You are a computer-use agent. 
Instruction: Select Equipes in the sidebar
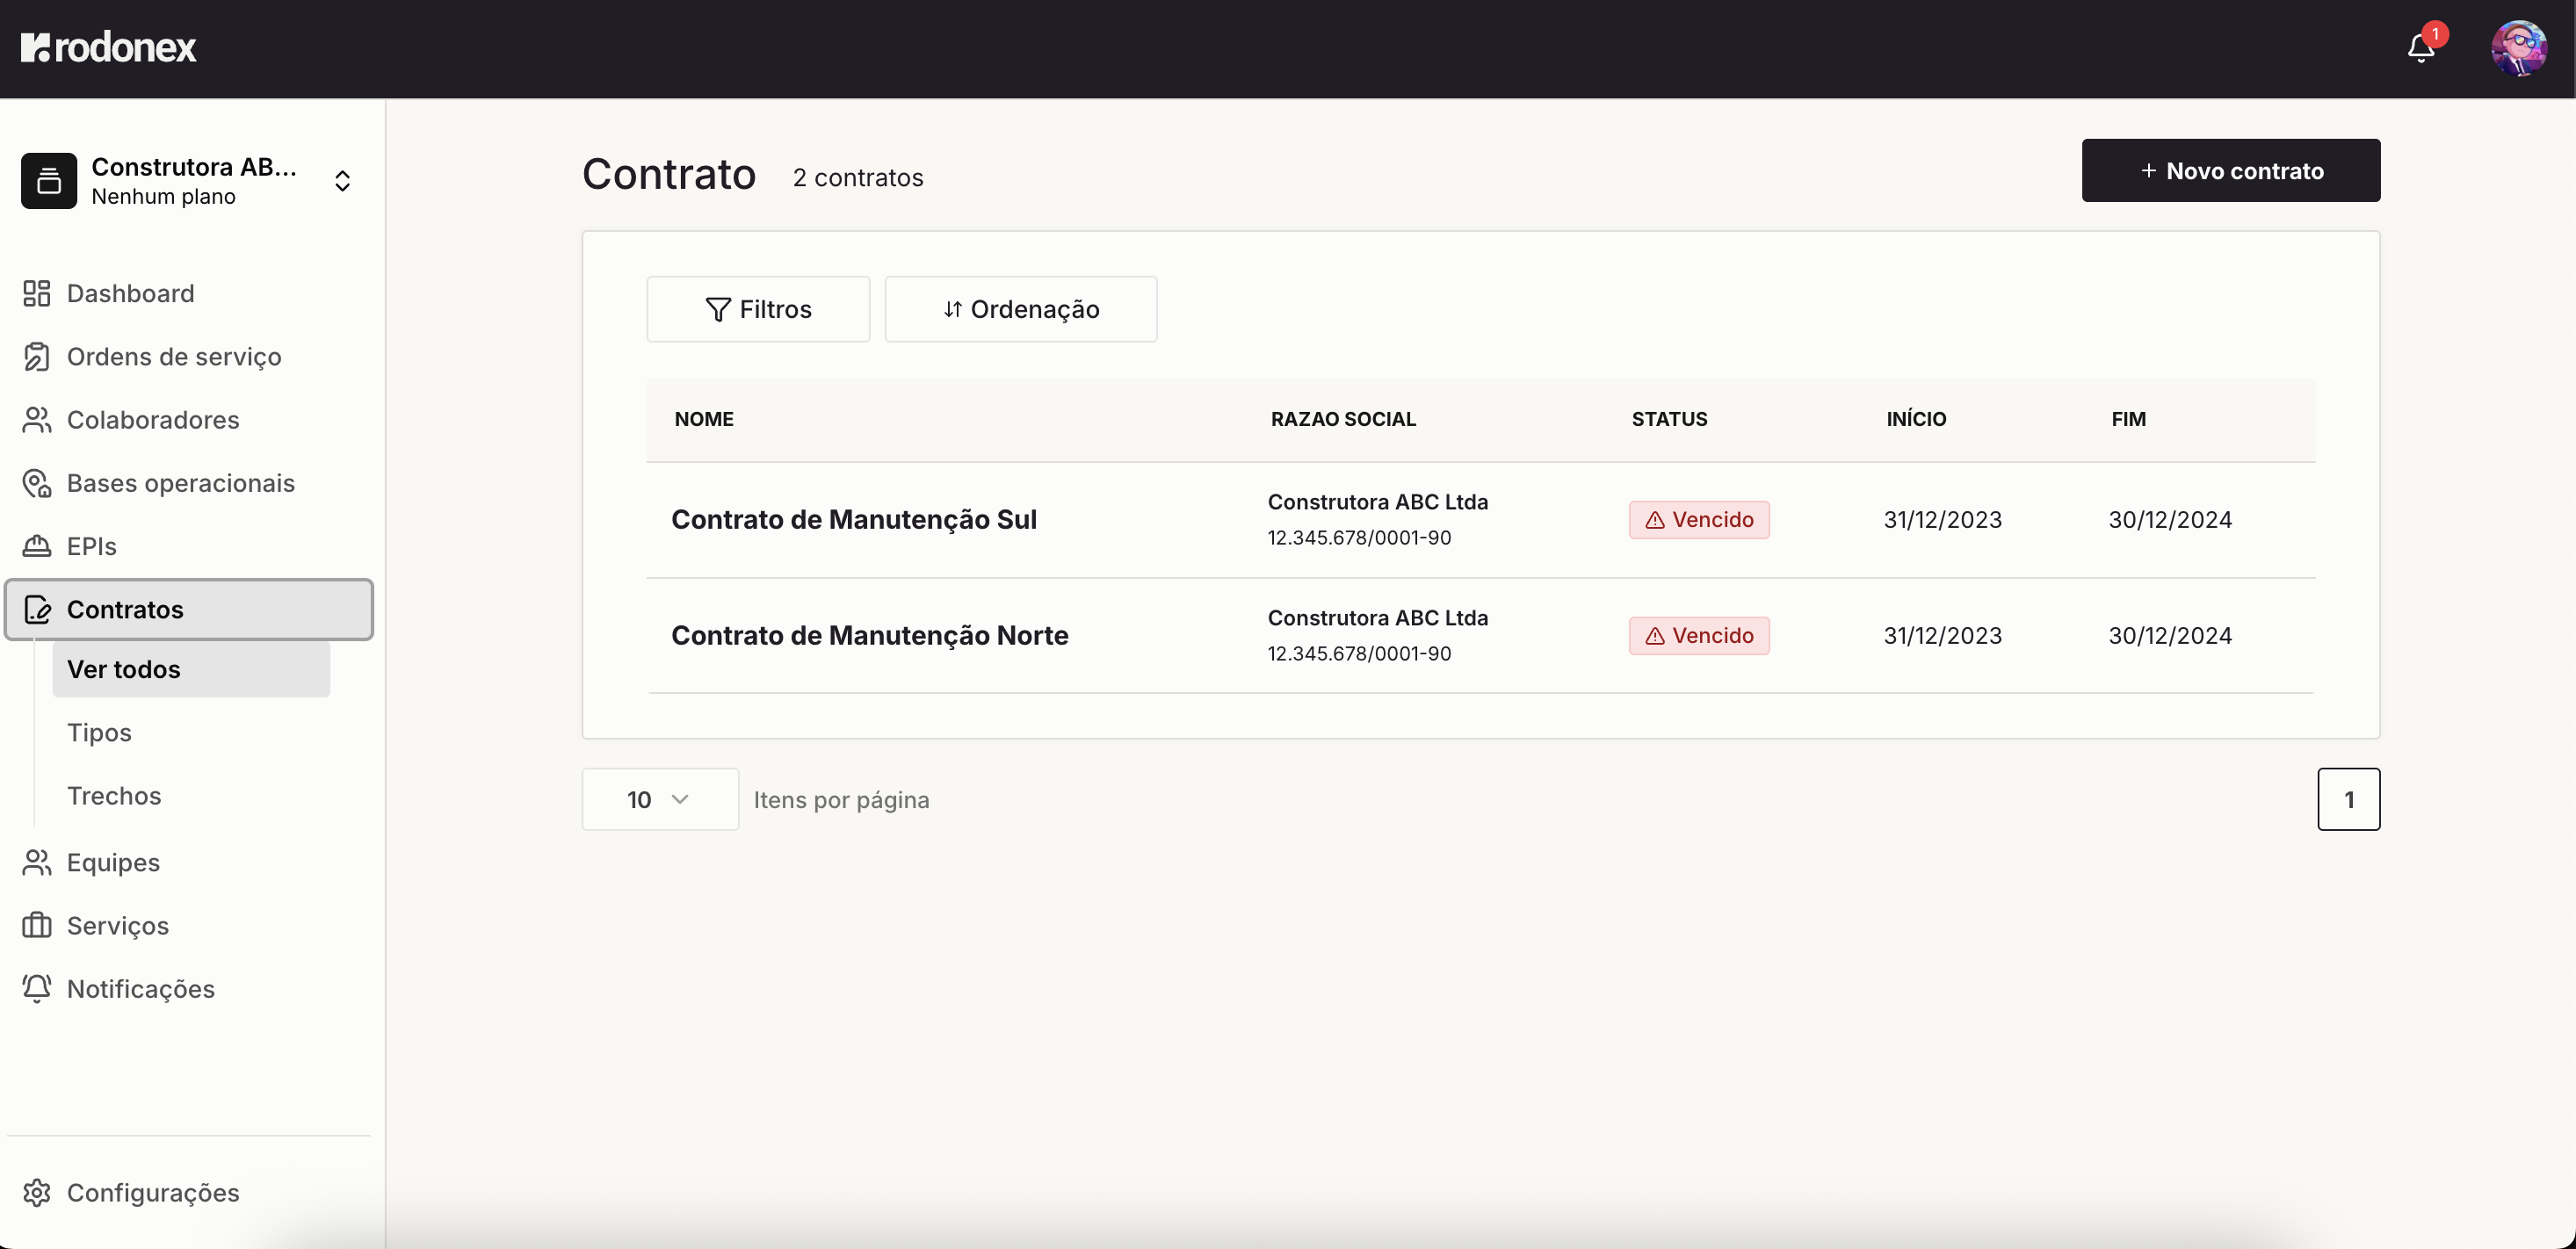[113, 863]
